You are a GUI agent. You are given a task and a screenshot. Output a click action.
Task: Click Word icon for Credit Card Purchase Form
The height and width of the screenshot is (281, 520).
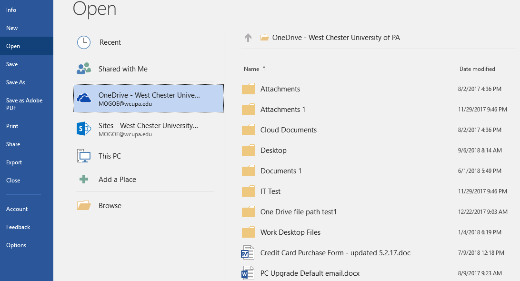[x=248, y=253]
